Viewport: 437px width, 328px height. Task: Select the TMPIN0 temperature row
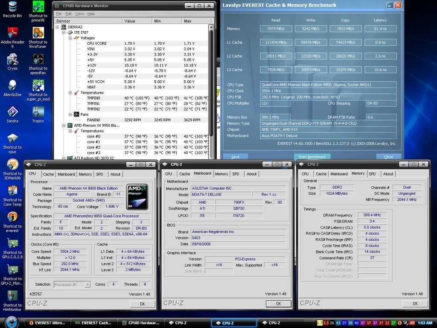click(131, 98)
